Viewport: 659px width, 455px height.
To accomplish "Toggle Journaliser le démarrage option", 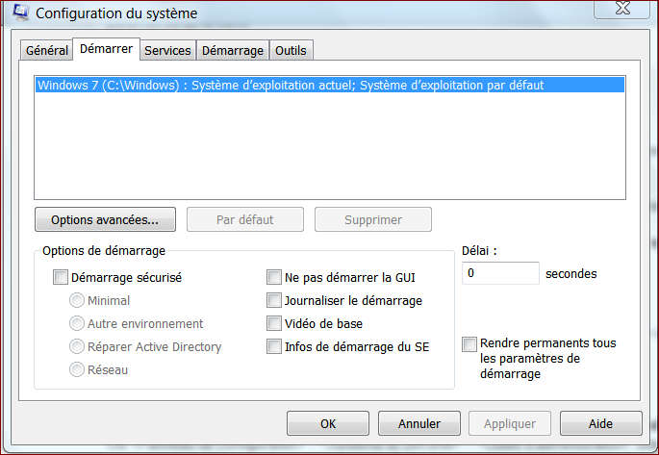I will pyautogui.click(x=274, y=301).
